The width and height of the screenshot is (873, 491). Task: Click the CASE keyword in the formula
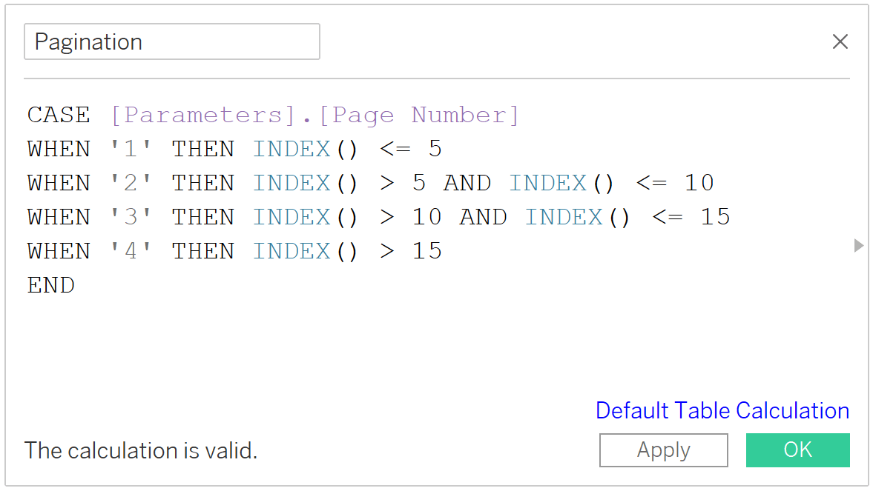tap(59, 115)
